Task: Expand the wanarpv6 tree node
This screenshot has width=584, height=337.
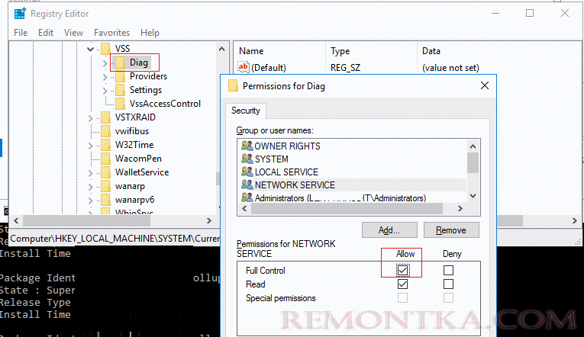Action: 91,201
